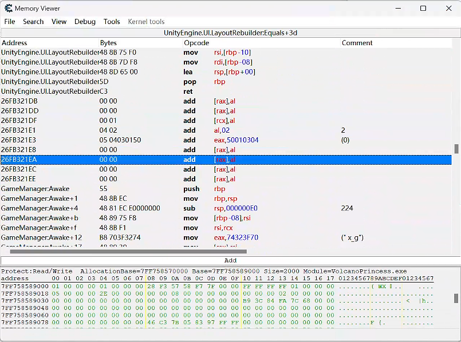Open the View menu
This screenshot has height=342, width=461.
(59, 22)
